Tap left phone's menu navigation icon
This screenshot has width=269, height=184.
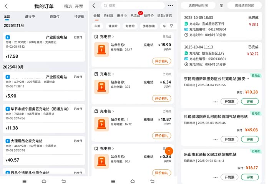click(x=25, y=181)
